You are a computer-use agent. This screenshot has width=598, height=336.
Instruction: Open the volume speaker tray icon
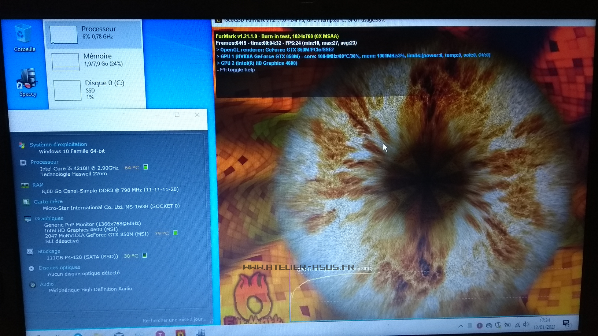[x=526, y=324]
